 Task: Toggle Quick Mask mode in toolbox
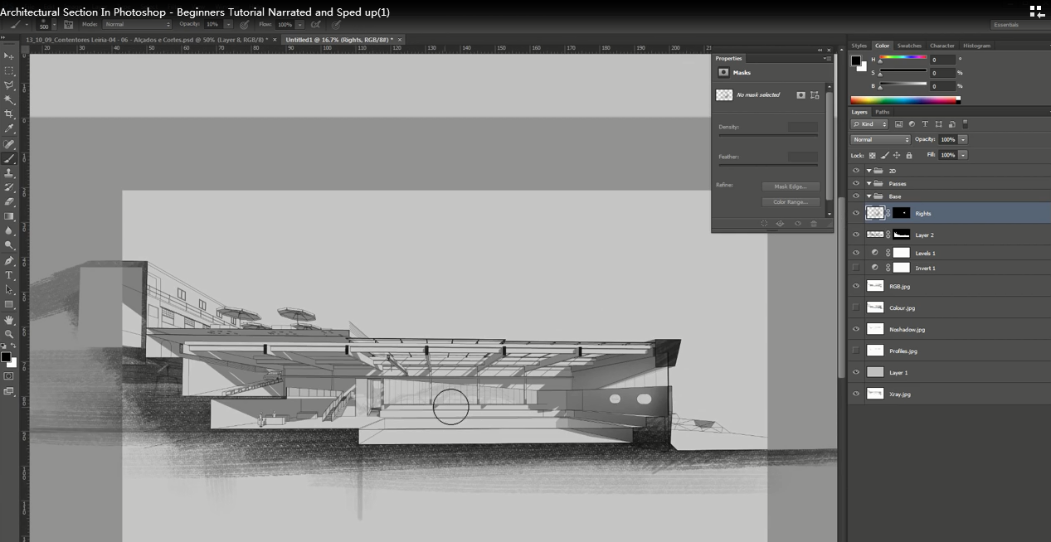point(9,375)
